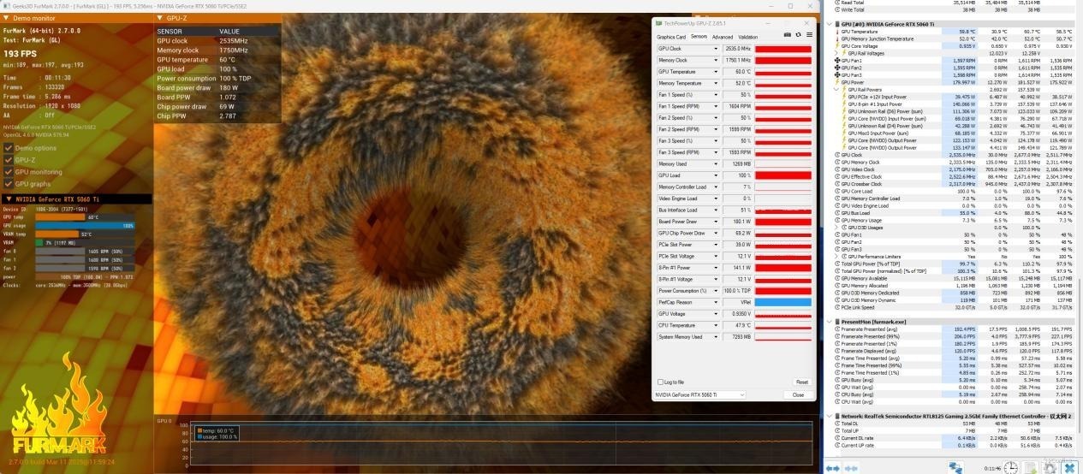Open the Advanced tab in GPU-Z
Screen dimensions: 1083x474
point(723,37)
